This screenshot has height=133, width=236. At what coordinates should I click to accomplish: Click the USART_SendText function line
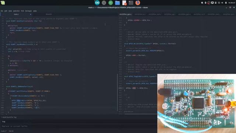point(24,21)
